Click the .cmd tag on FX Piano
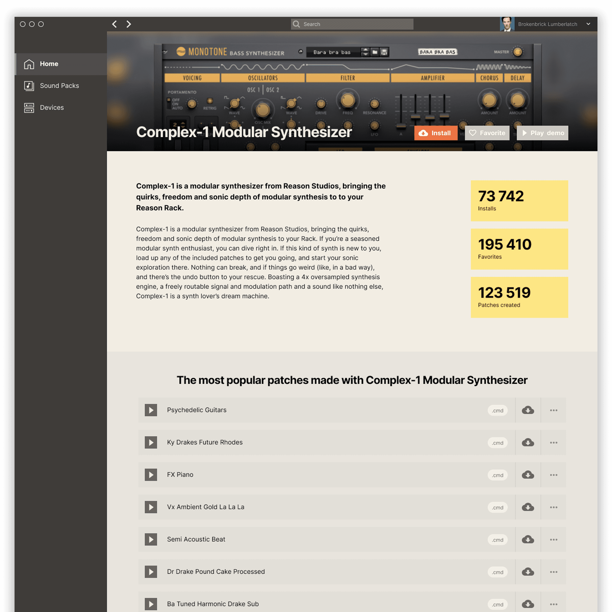The height and width of the screenshot is (612, 612). 497,475
